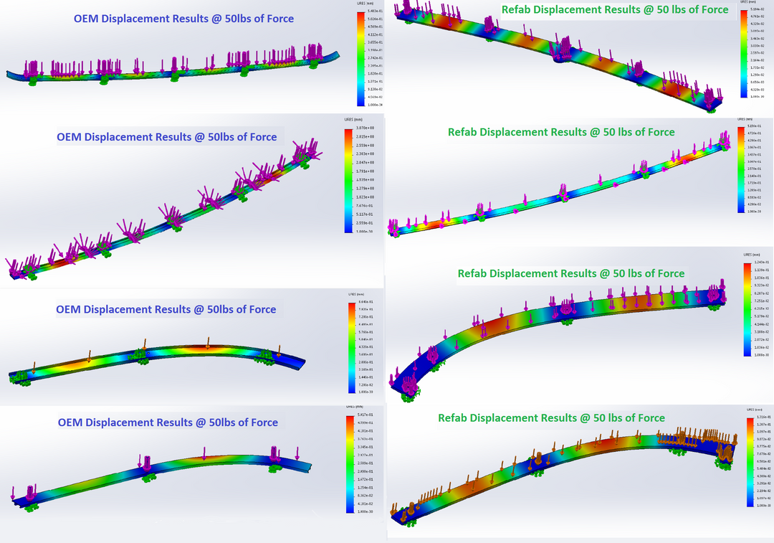Screen dimensions: 774x543
Task: Select OEM beam with three orange force arrows
Action: 158,361
